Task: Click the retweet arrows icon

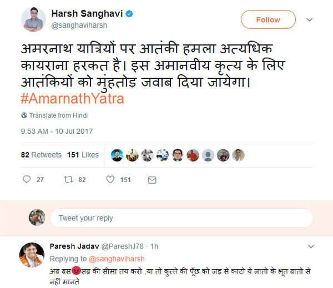Action: click(x=68, y=179)
